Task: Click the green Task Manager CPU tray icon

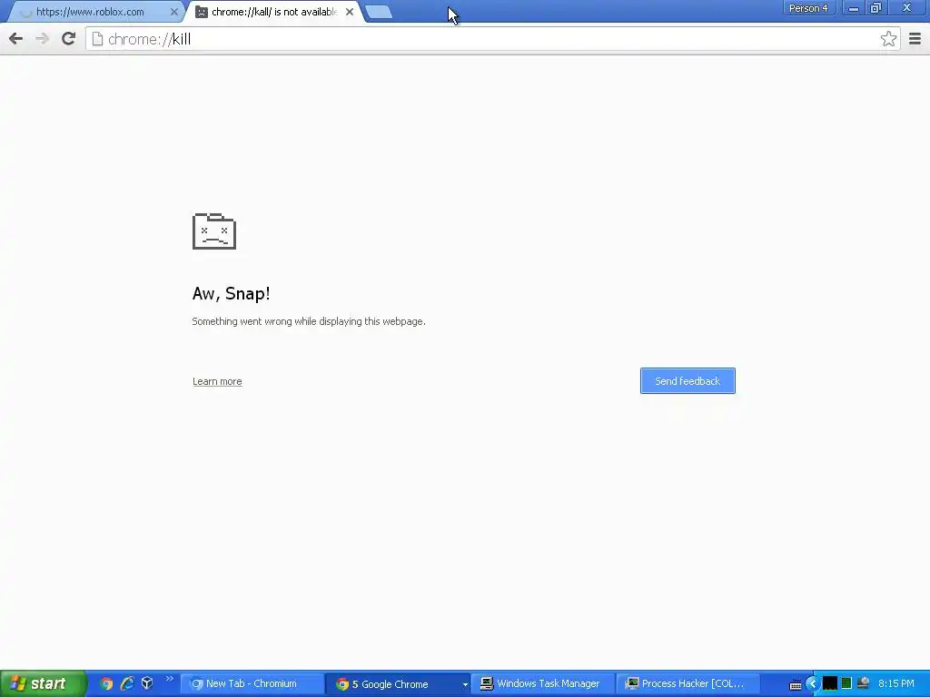Action: (846, 684)
